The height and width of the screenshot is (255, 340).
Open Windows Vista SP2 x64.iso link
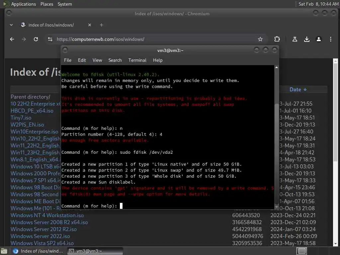point(42,243)
